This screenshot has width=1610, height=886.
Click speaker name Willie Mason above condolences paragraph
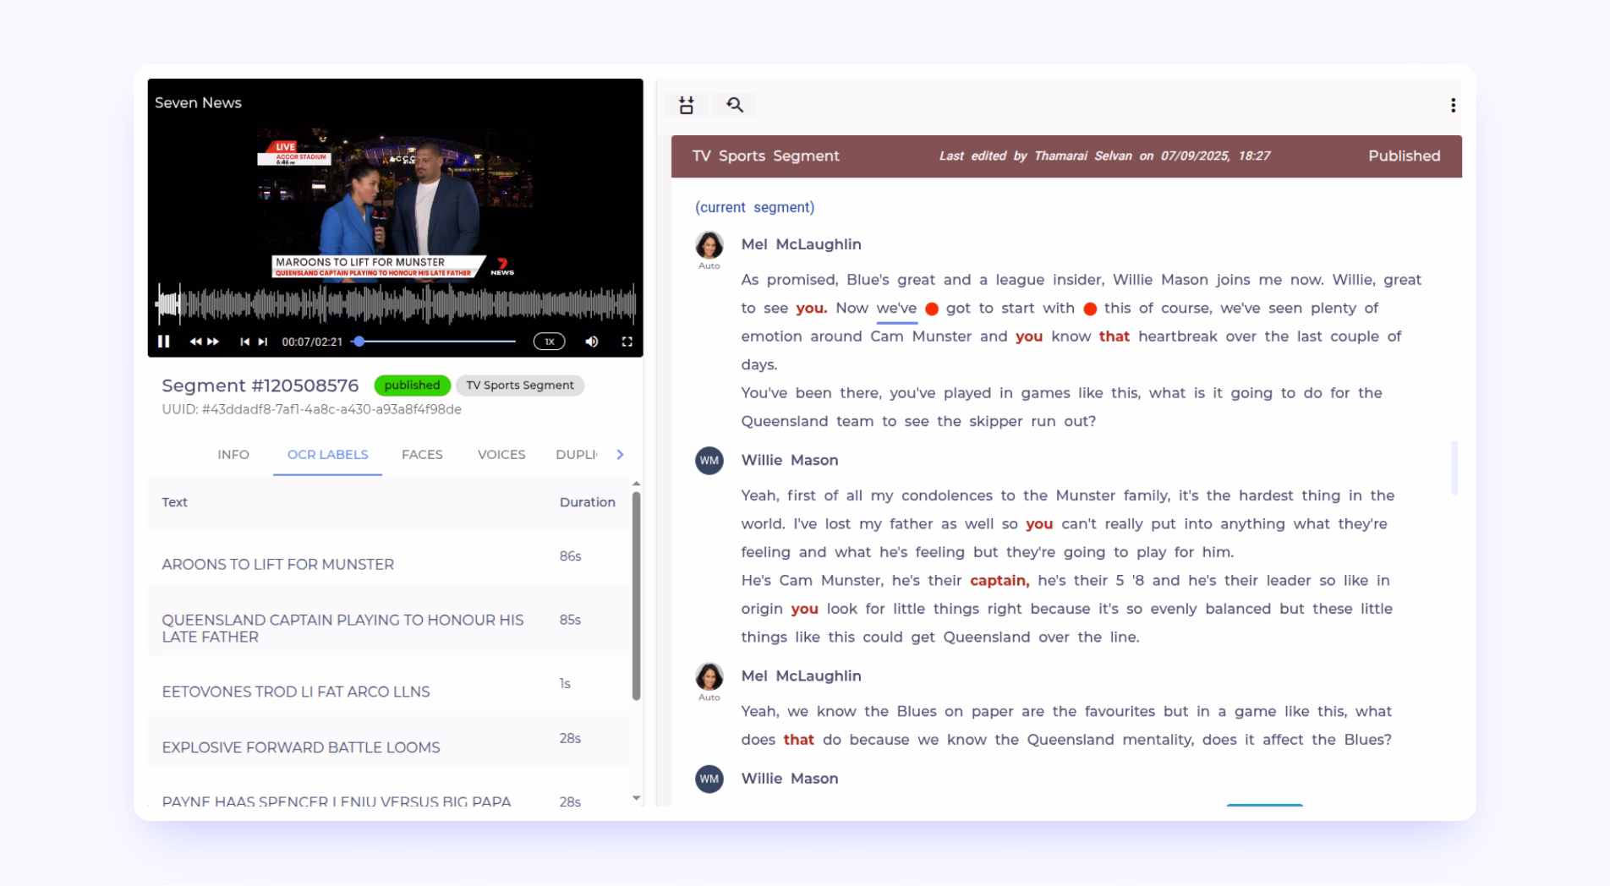pos(790,461)
